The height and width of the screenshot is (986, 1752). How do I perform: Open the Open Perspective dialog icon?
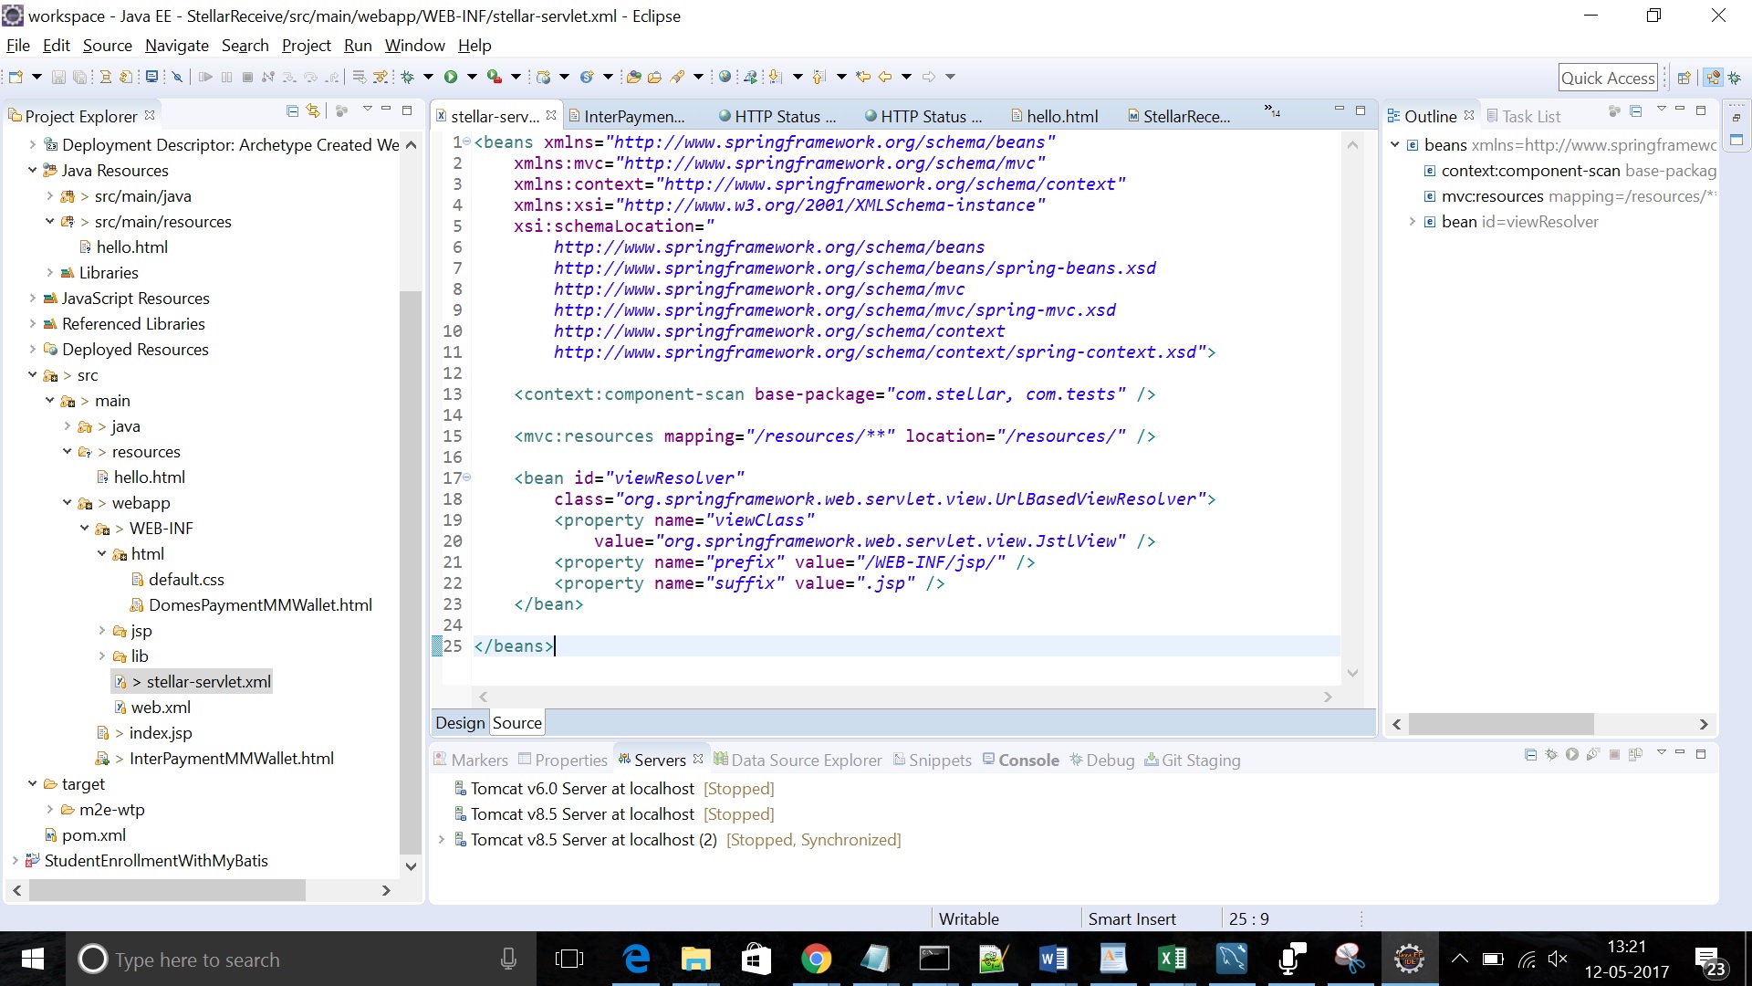pos(1684,78)
